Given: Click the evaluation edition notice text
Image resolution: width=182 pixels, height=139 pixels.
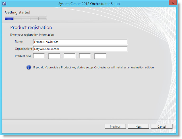Looking at the screenshot, I should click(94, 68).
